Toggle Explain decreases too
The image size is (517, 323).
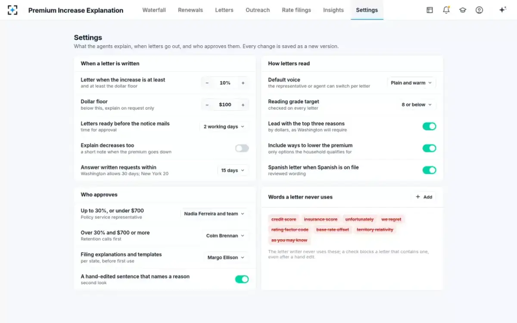click(x=242, y=148)
